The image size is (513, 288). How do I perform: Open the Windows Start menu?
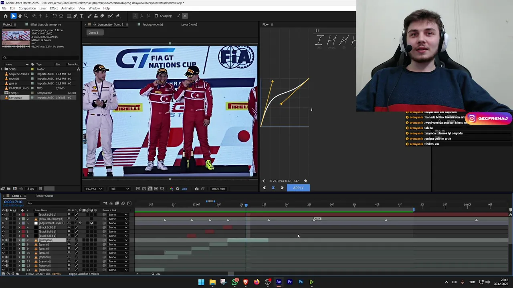(201, 282)
